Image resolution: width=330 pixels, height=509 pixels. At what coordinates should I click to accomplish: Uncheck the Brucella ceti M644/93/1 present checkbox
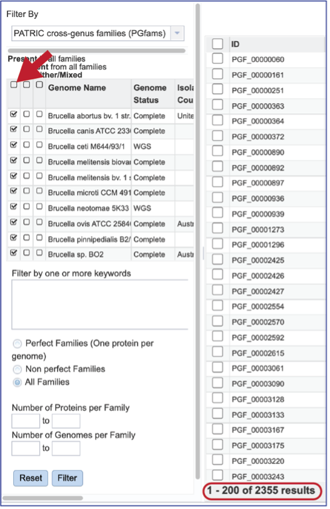[14, 145]
